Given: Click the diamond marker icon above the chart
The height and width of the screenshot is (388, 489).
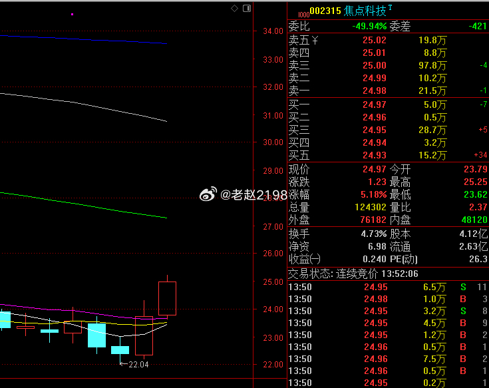Looking at the screenshot, I should tap(234, 9).
